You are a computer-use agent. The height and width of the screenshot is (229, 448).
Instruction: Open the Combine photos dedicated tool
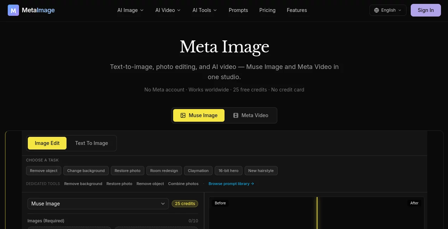click(183, 184)
